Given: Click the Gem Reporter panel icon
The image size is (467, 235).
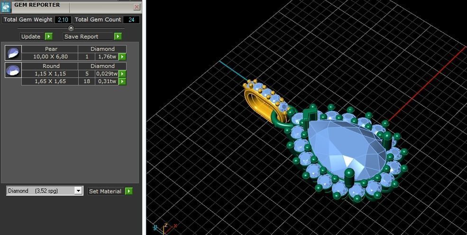Looking at the screenshot, I should (6, 7).
